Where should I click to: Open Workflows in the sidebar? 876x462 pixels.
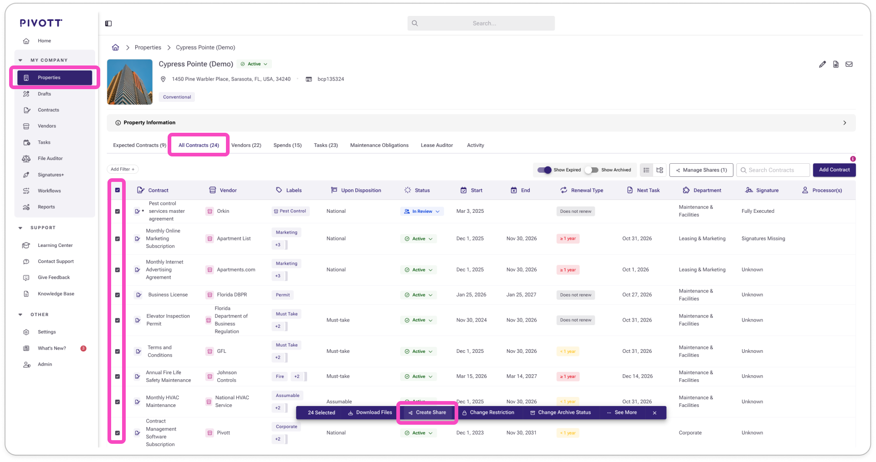(49, 191)
